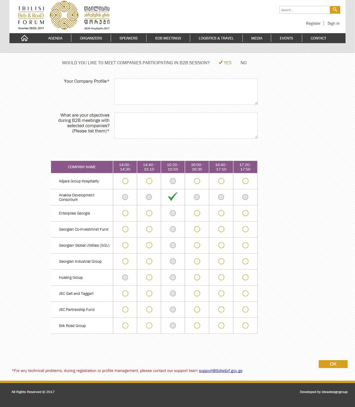
Task: Open the B2B MEETINGS menu
Action: coord(168,38)
